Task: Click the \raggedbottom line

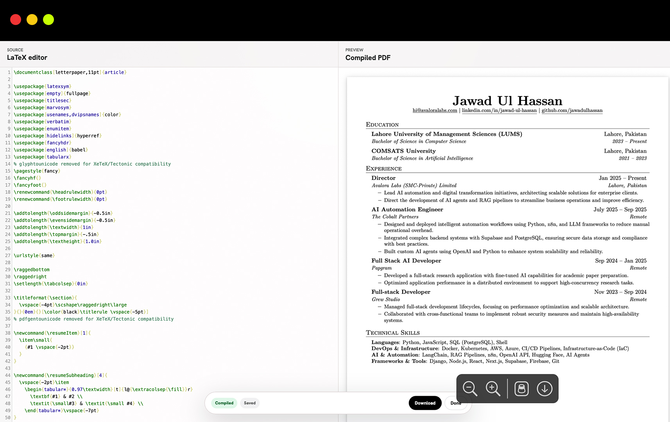Action: click(32, 269)
